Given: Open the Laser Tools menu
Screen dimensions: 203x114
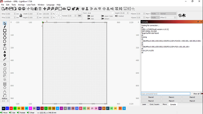Looking at the screenshot, I should click(31, 5).
